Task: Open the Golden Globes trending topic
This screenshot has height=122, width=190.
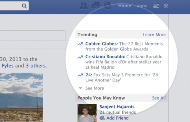Action: coord(101,44)
